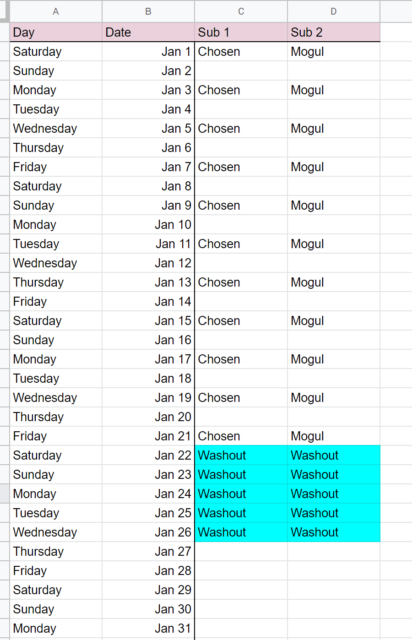Click the empty Sub 1 cell for Jan 2
This screenshot has width=412, height=640.
coord(241,71)
